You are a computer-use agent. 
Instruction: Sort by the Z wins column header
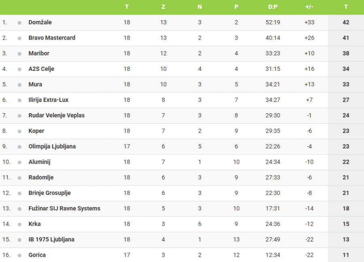pos(163,7)
